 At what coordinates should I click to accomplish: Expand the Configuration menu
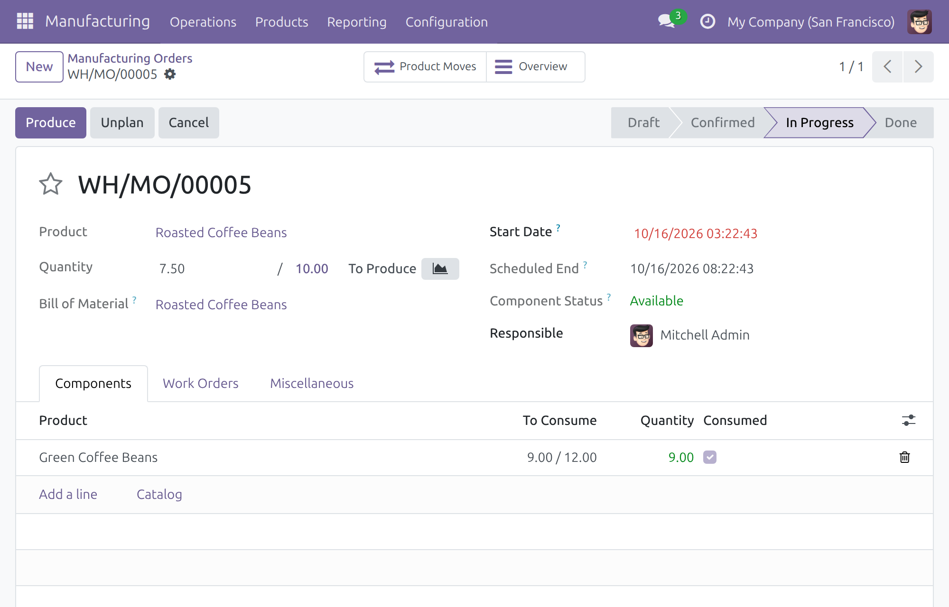click(447, 22)
